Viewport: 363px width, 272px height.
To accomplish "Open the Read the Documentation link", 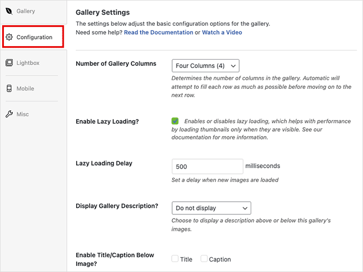I will coord(158,32).
